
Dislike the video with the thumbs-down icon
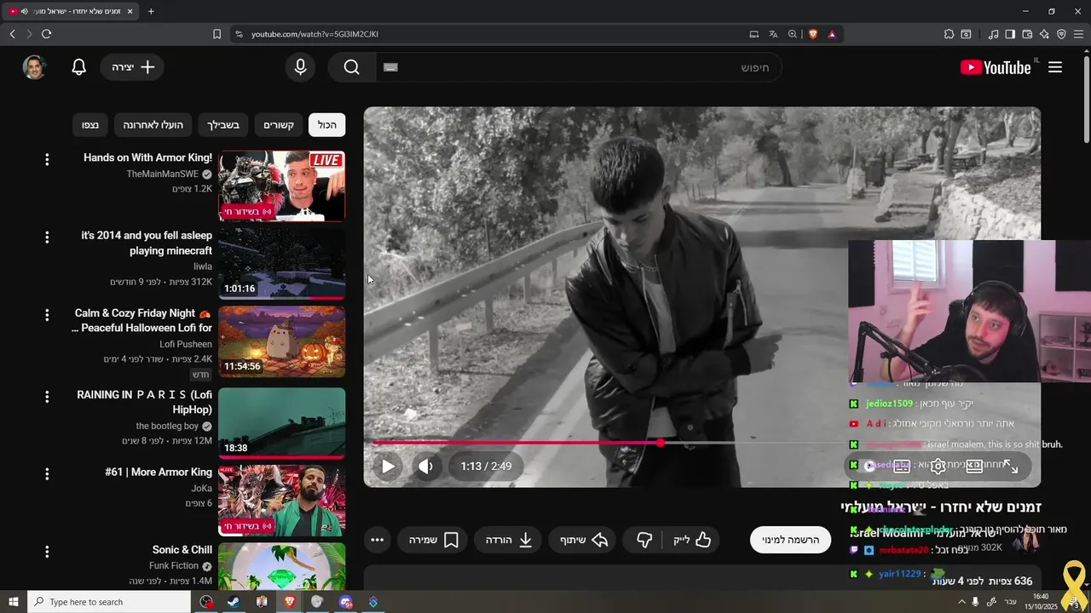pyautogui.click(x=644, y=540)
